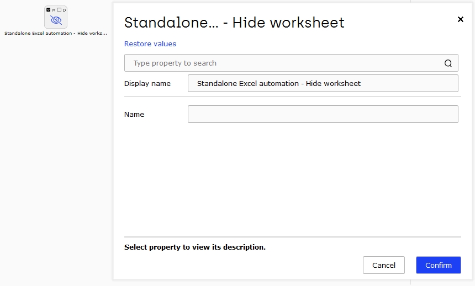Click the Restore values link
Viewport: 475px width, 286px height.
(150, 44)
